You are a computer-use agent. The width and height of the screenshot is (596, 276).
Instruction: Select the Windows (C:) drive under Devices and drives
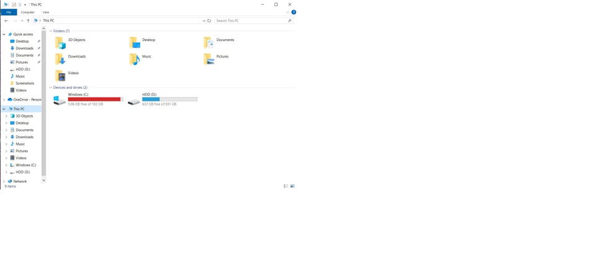coord(88,99)
